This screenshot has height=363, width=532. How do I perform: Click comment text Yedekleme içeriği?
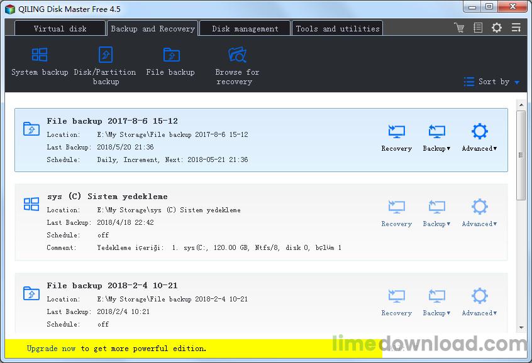click(x=219, y=248)
